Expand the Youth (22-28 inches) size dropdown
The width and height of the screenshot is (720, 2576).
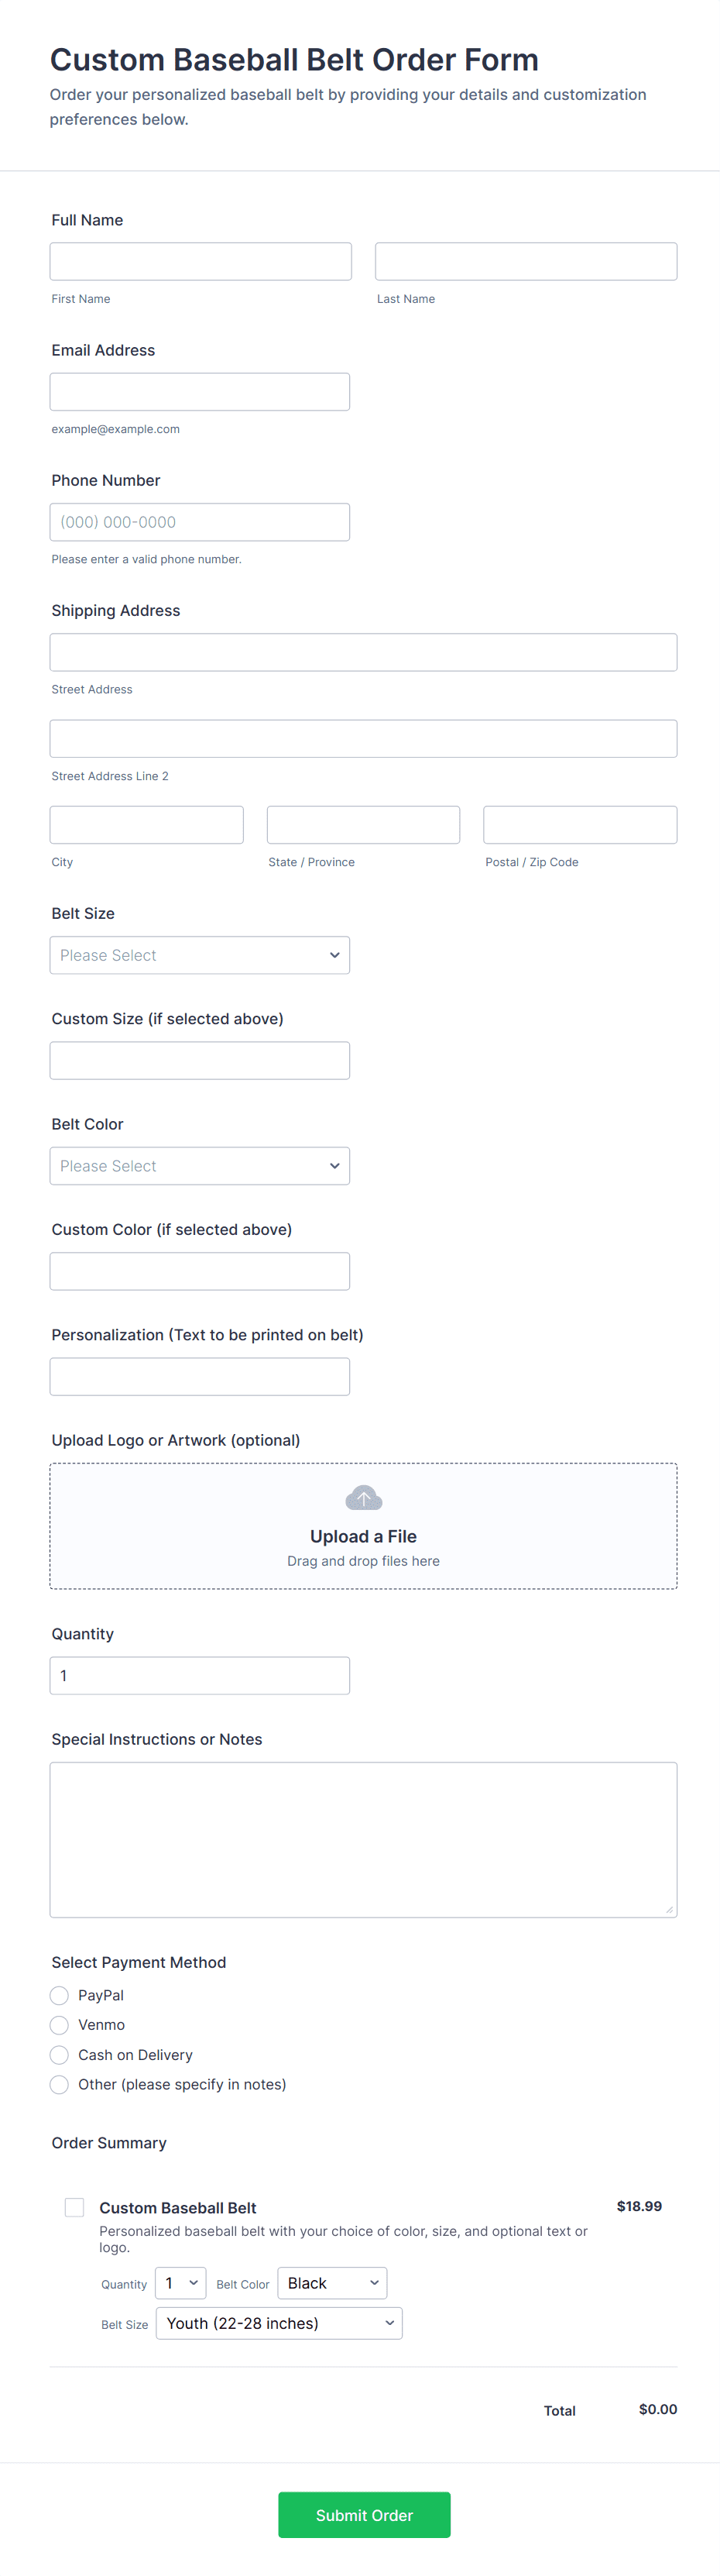coord(279,2323)
